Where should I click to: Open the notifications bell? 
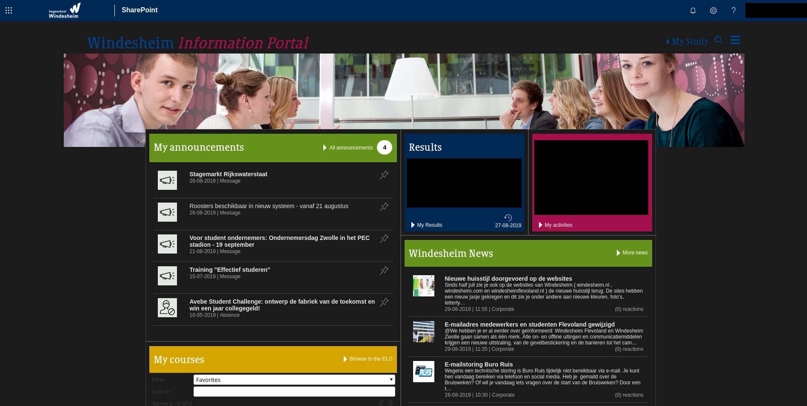[693, 11]
